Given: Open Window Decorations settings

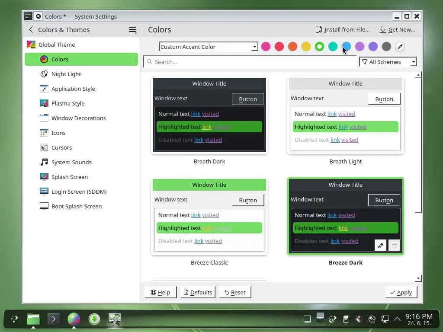Looking at the screenshot, I should tap(81, 118).
